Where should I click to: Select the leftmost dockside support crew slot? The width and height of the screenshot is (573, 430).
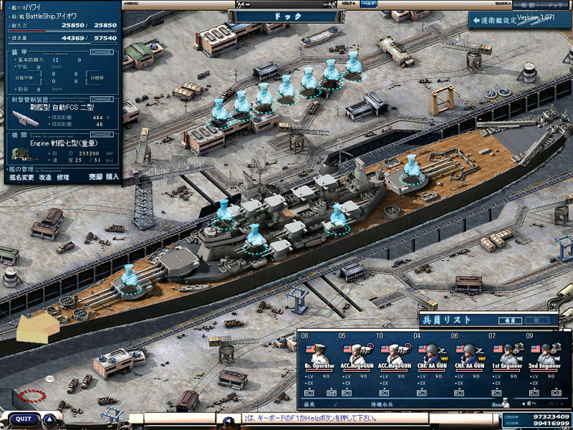coord(219,114)
